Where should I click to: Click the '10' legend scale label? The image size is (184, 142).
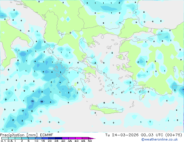click(x=36, y=141)
